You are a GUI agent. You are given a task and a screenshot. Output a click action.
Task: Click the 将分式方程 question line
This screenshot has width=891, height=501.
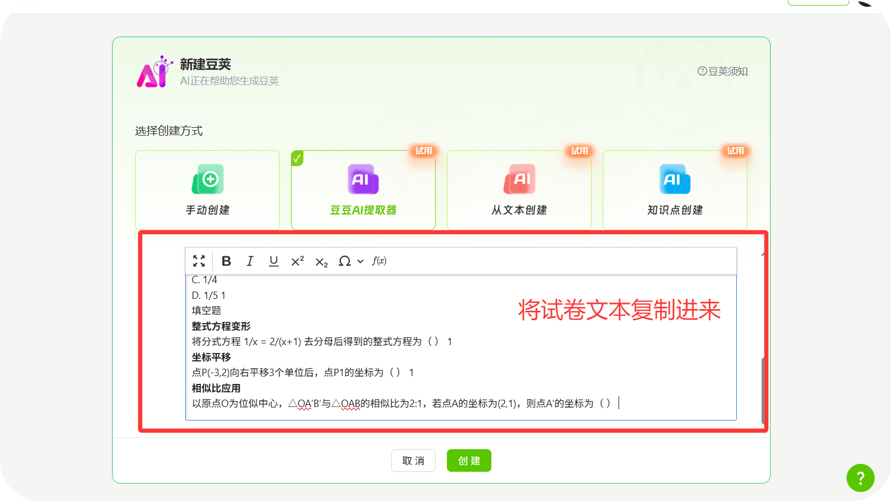[x=322, y=342]
